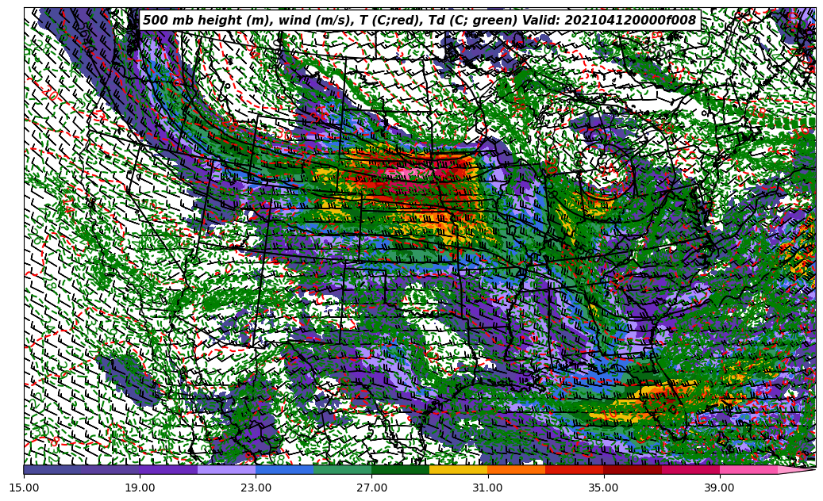Image resolution: width=823 pixels, height=501 pixels.
Task: Click the plot title text at top
Action: coord(419,21)
